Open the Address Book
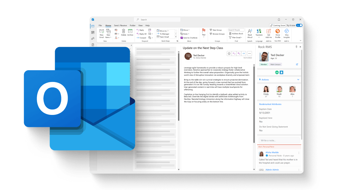 (x=236, y=34)
